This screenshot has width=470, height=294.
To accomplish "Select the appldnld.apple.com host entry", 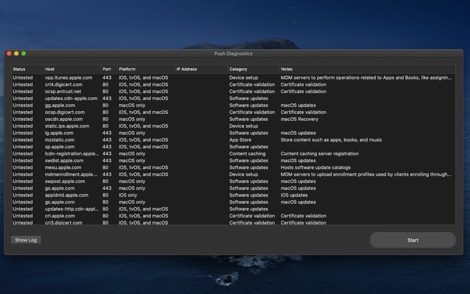I will (x=66, y=195).
